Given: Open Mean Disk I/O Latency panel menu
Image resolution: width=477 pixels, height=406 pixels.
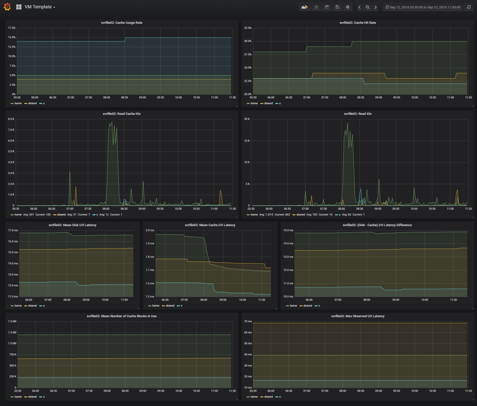Looking at the screenshot, I should (x=72, y=225).
